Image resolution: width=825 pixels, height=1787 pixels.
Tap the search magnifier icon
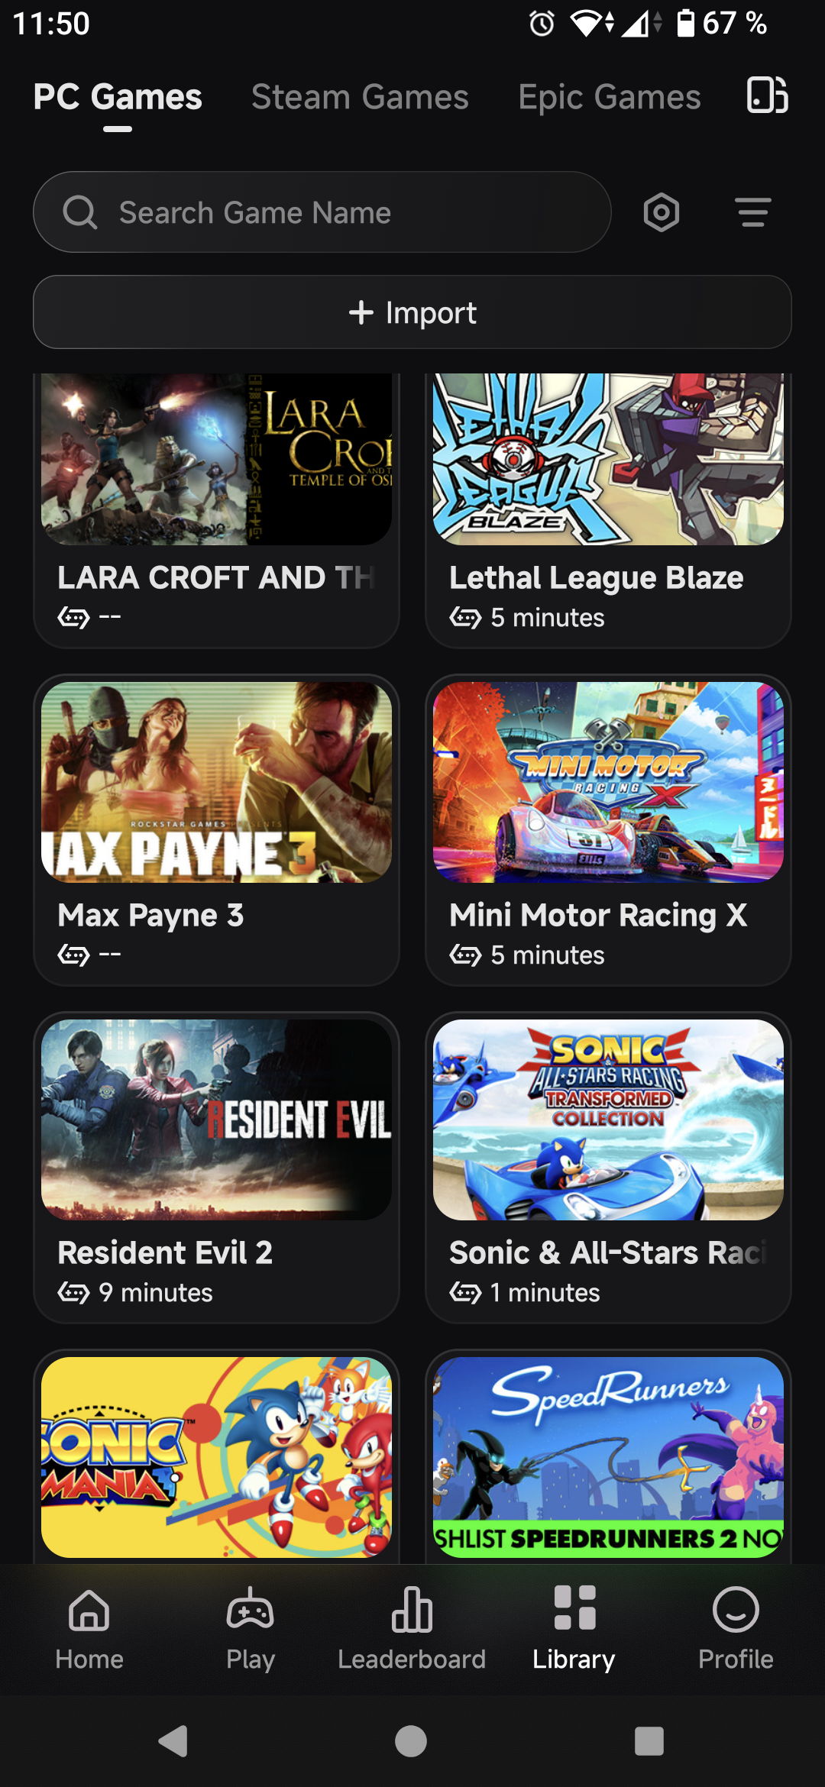(x=80, y=212)
